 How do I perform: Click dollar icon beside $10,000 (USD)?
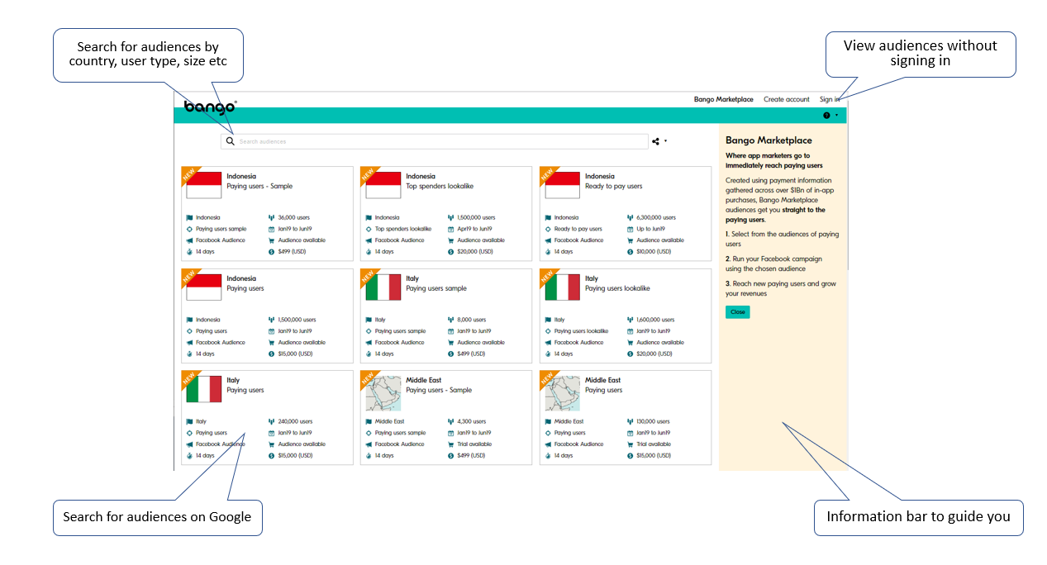pos(630,251)
